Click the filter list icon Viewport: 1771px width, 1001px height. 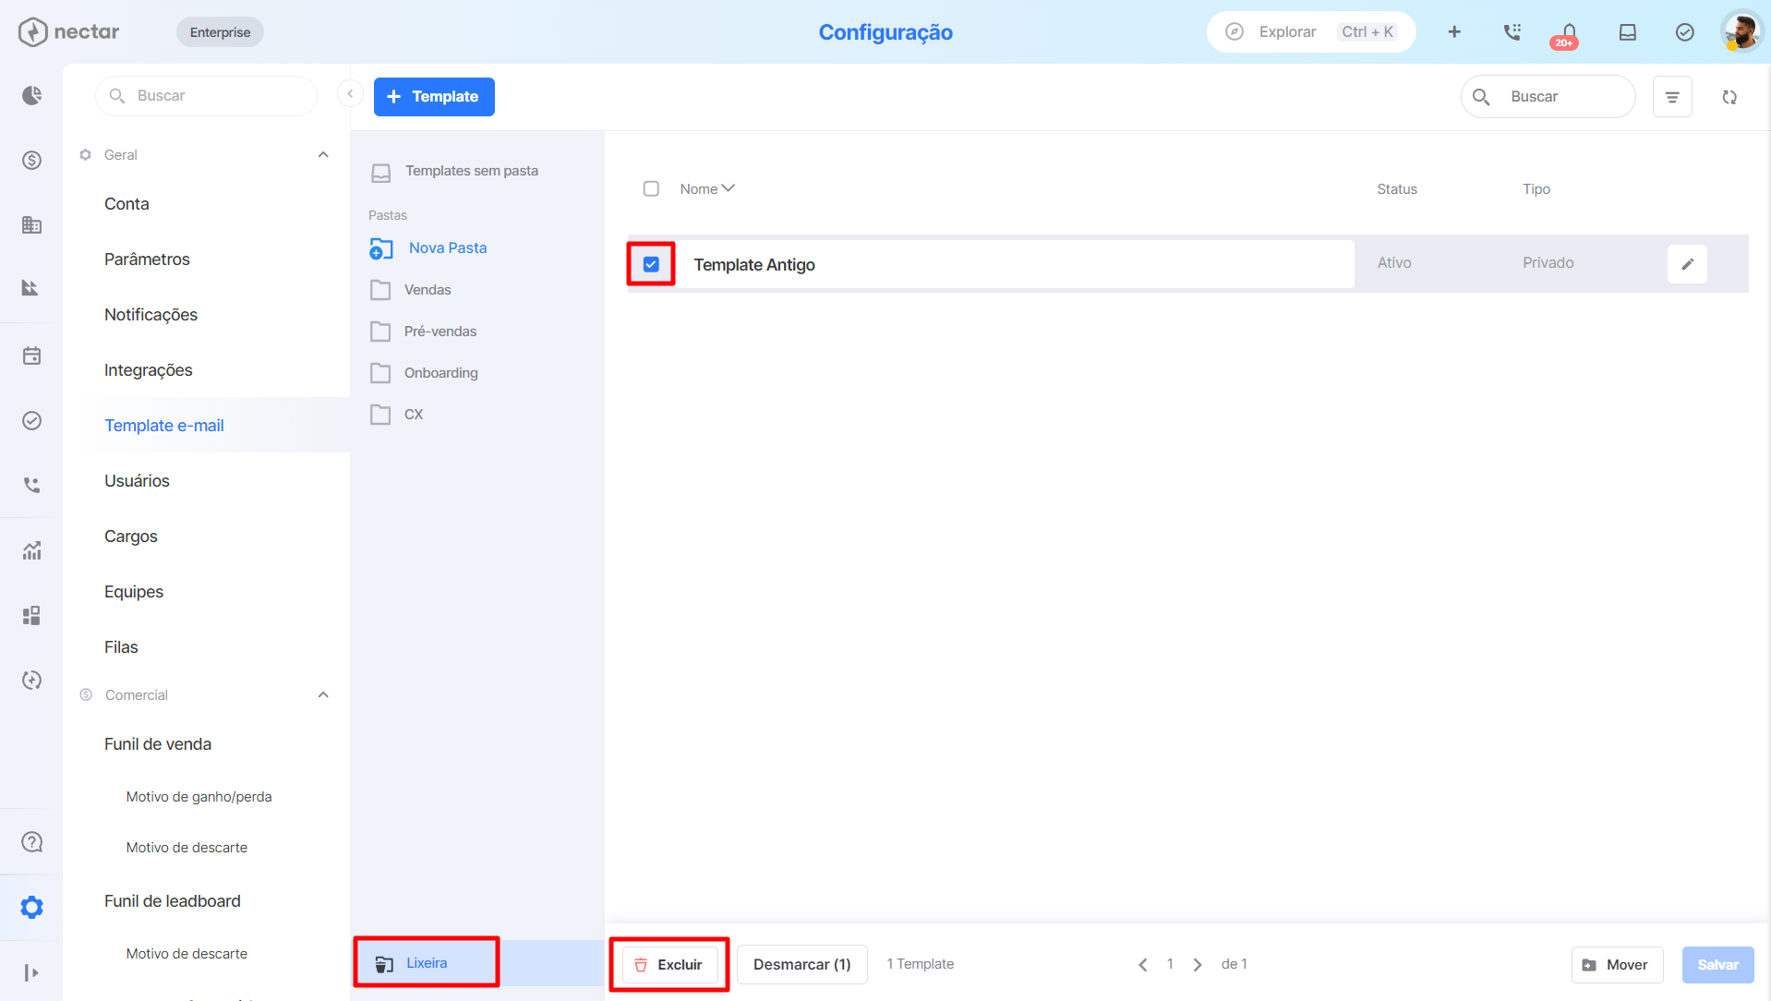click(x=1672, y=97)
